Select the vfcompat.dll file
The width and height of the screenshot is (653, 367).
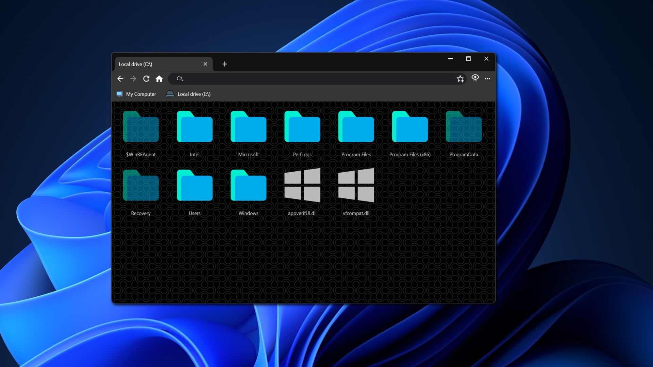[356, 186]
